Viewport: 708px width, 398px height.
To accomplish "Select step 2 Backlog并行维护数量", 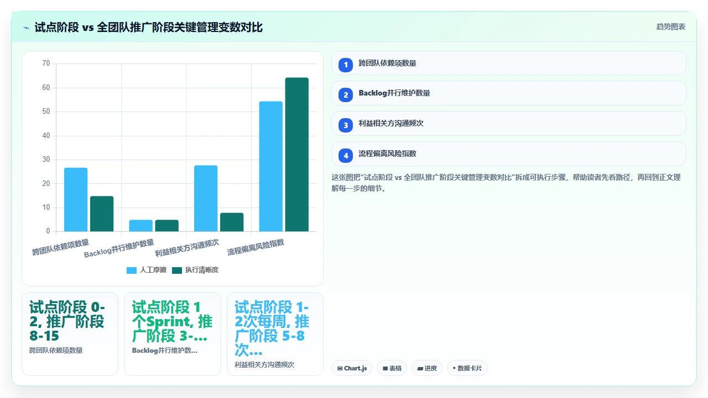I will 508,93.
